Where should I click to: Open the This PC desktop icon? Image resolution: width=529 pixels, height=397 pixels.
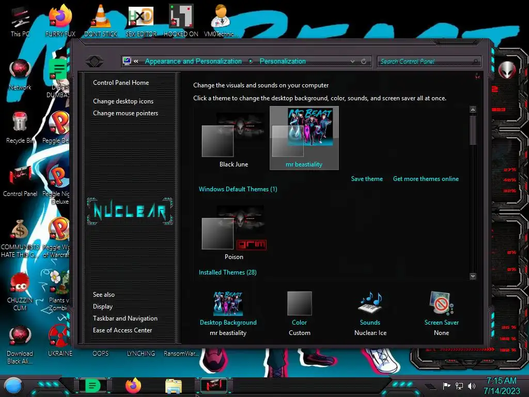coord(20,22)
